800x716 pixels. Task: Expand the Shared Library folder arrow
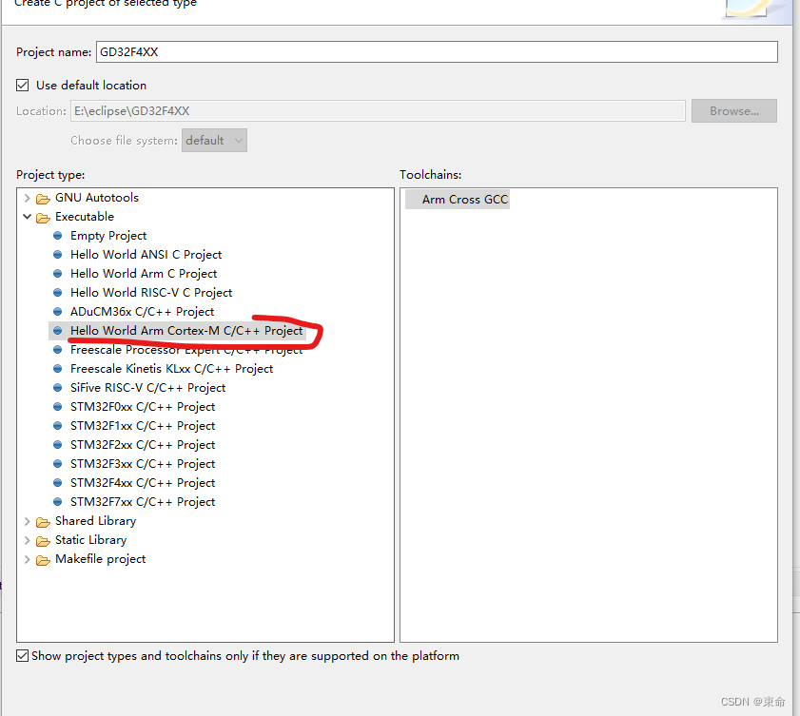27,521
